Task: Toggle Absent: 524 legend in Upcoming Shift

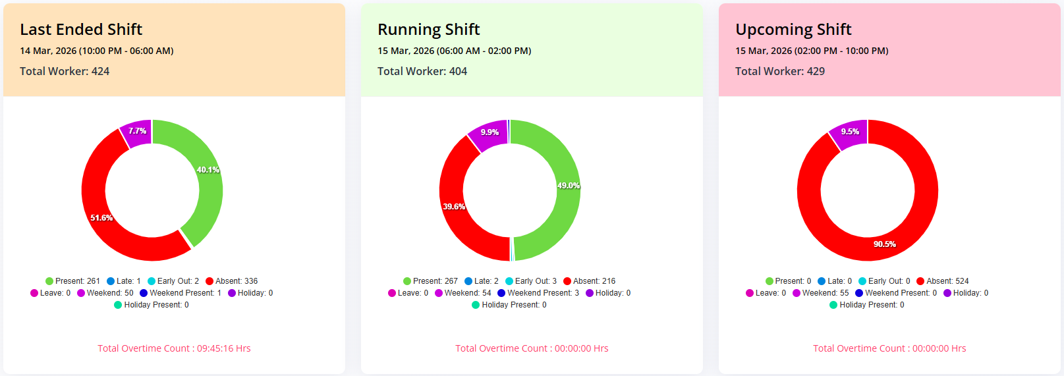Action: [942, 281]
